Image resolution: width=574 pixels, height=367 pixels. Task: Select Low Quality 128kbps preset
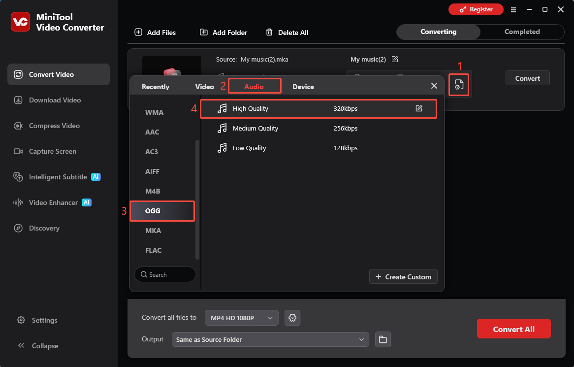[x=319, y=148]
